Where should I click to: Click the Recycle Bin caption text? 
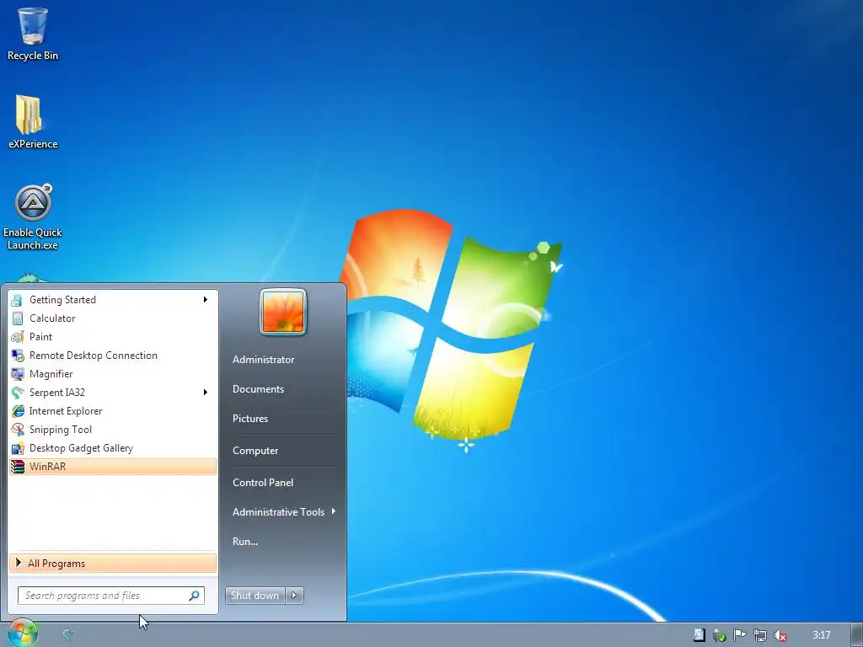(x=33, y=56)
